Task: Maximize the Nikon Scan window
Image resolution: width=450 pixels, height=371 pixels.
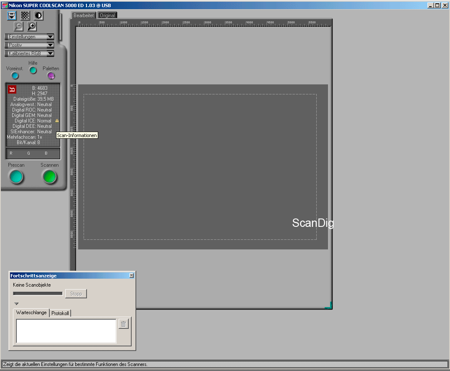Action: 437,5
